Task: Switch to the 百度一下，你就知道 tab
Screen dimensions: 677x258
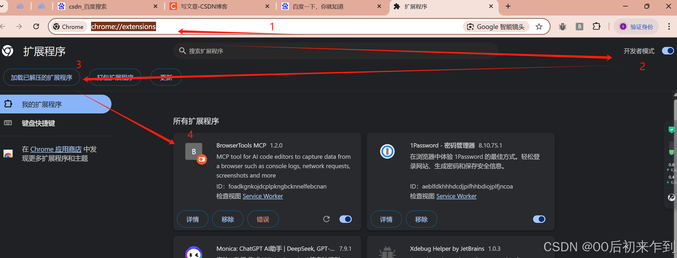Action: (332, 6)
